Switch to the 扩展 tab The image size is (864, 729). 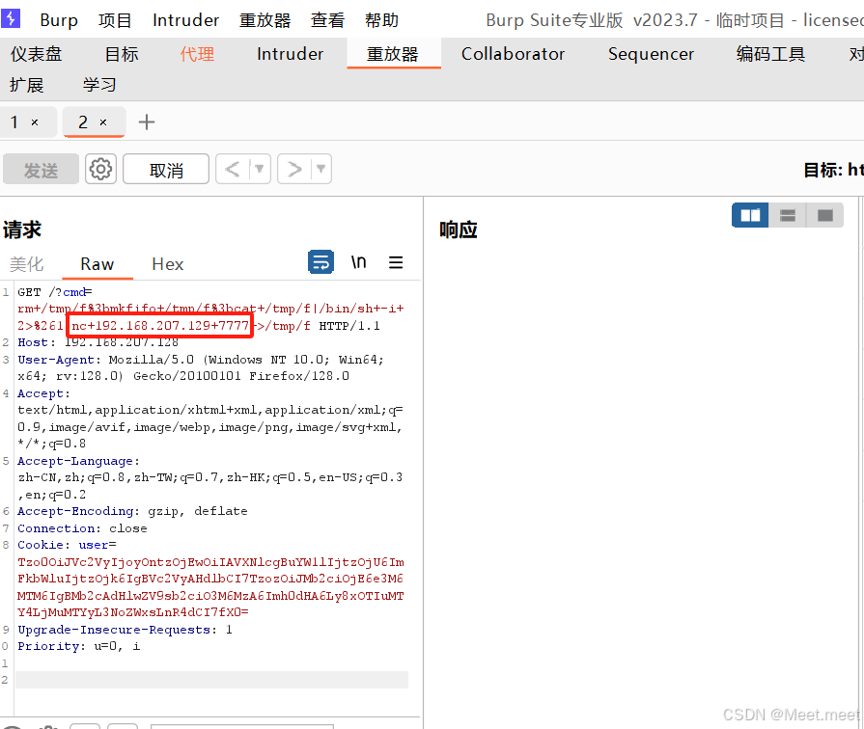click(x=26, y=86)
